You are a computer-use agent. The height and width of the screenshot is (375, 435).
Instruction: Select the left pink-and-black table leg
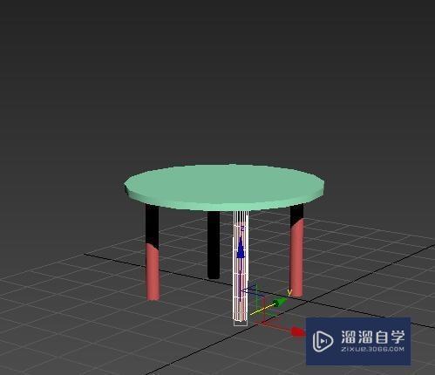[153, 252]
